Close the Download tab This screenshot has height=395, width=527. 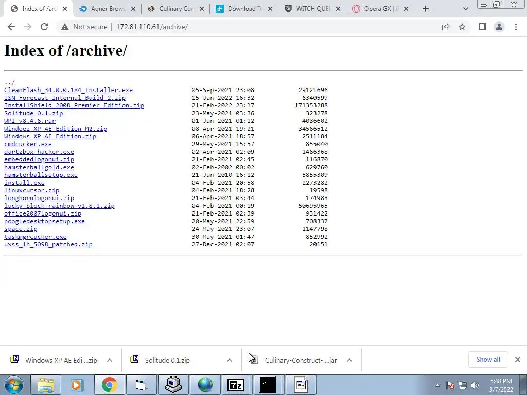click(270, 9)
